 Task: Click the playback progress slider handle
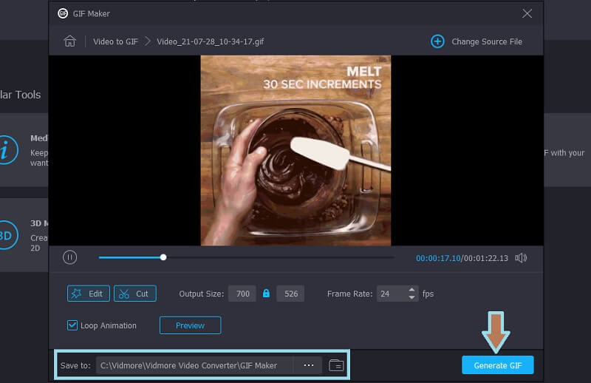tap(163, 257)
